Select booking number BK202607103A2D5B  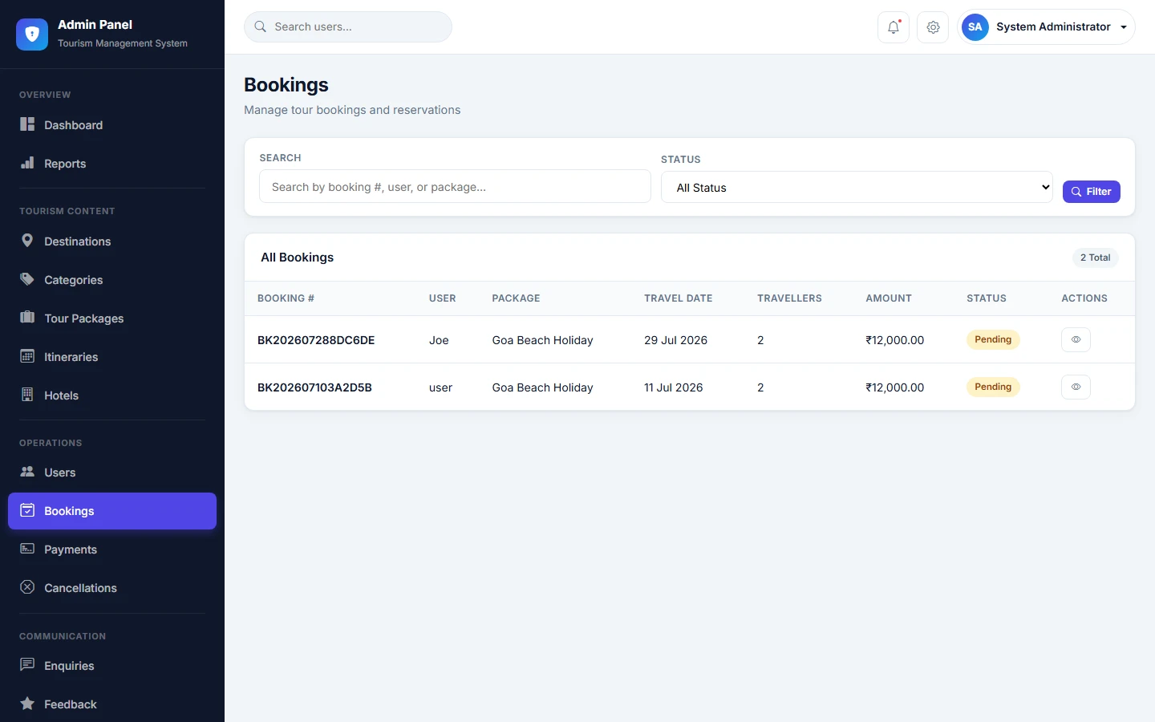pos(314,387)
